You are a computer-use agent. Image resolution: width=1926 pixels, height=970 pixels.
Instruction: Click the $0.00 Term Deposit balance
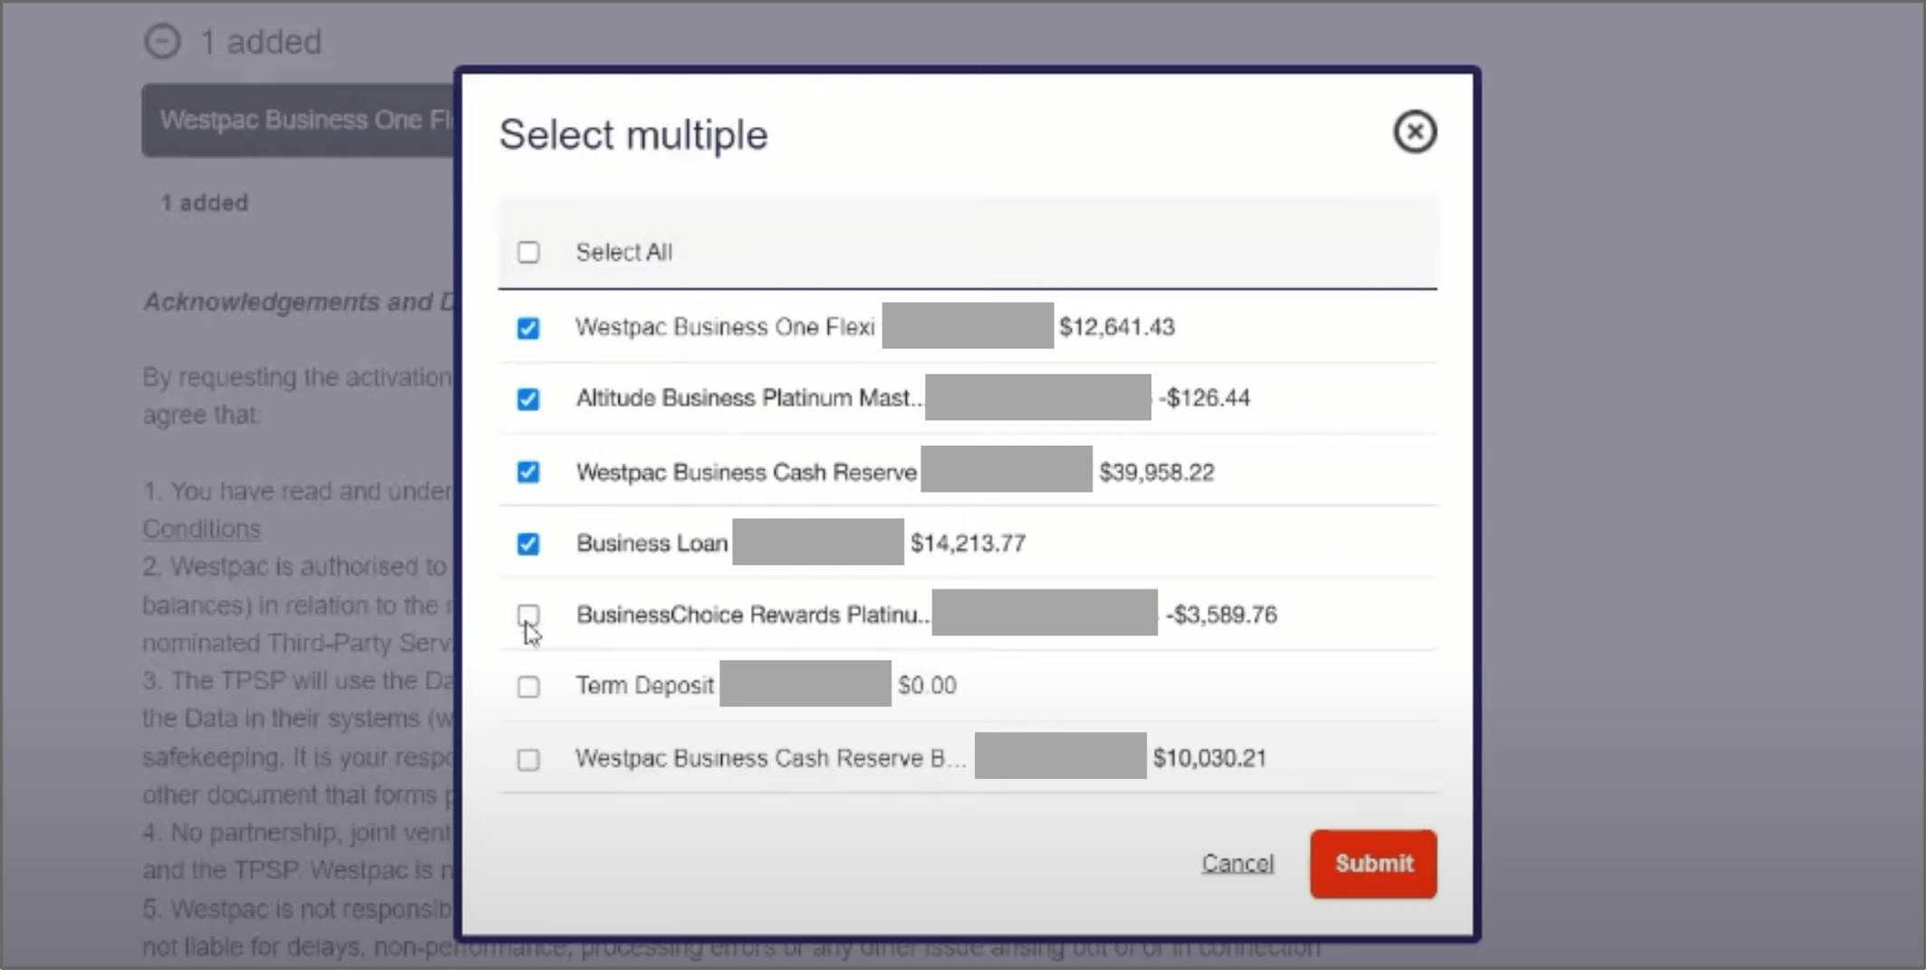pyautogui.click(x=927, y=685)
